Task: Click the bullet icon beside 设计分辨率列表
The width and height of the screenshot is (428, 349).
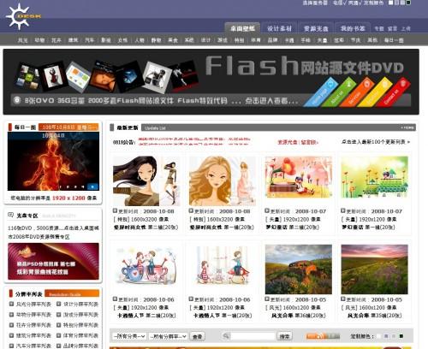Action: tap(58, 304)
